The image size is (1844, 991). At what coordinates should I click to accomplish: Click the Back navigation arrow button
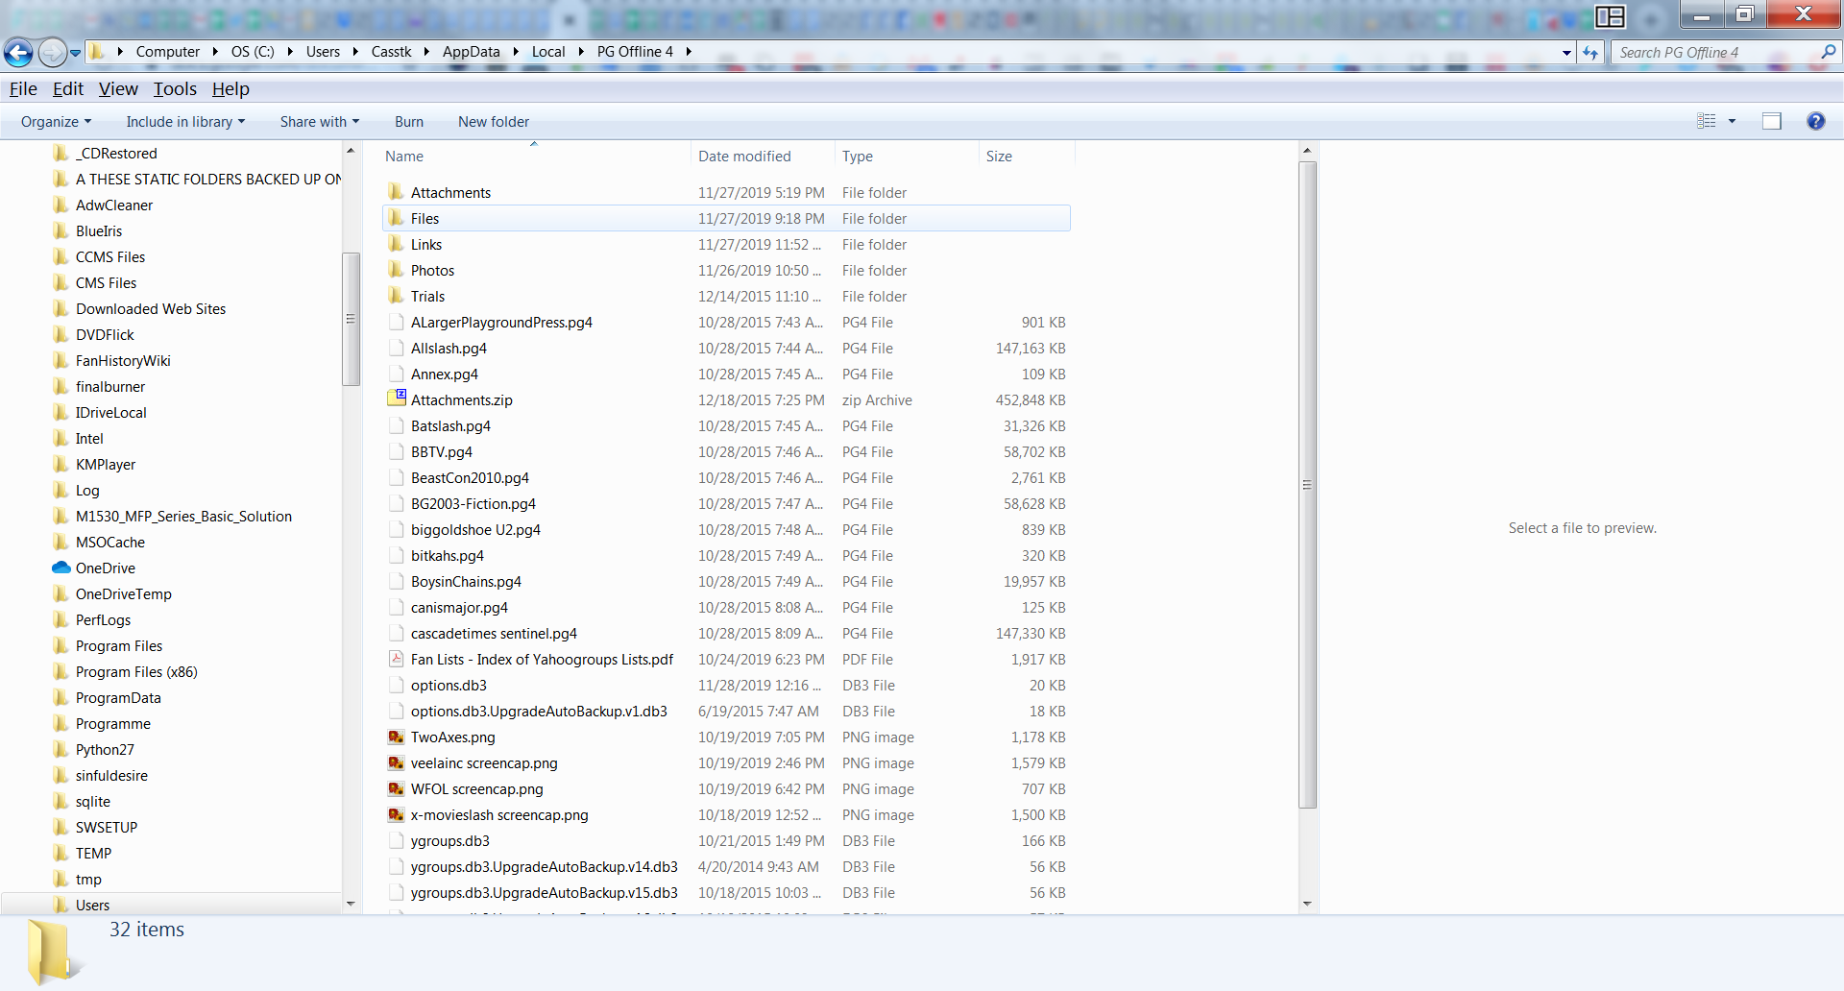tap(18, 53)
